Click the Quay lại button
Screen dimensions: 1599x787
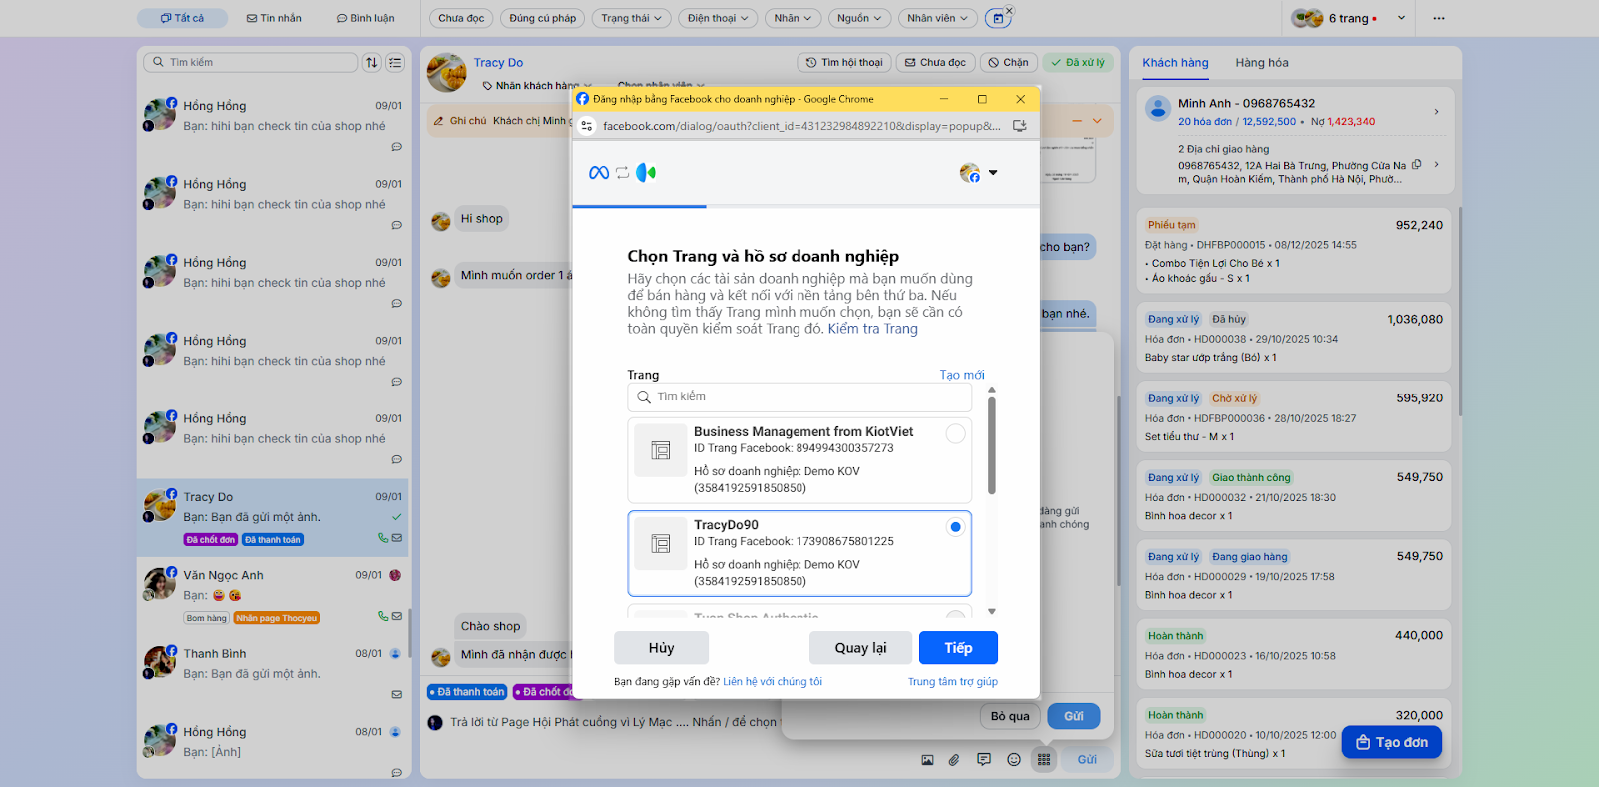pos(860,648)
